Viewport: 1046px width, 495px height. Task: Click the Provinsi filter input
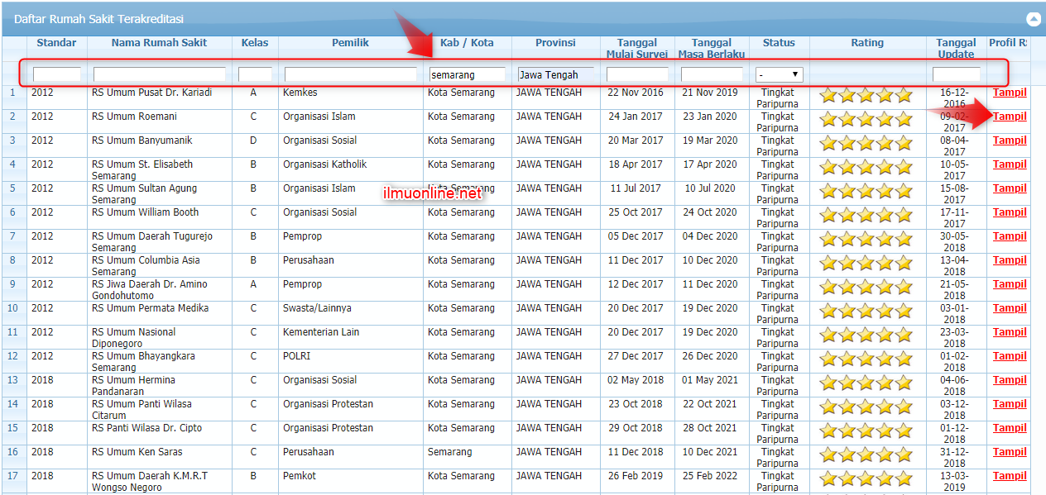(555, 74)
